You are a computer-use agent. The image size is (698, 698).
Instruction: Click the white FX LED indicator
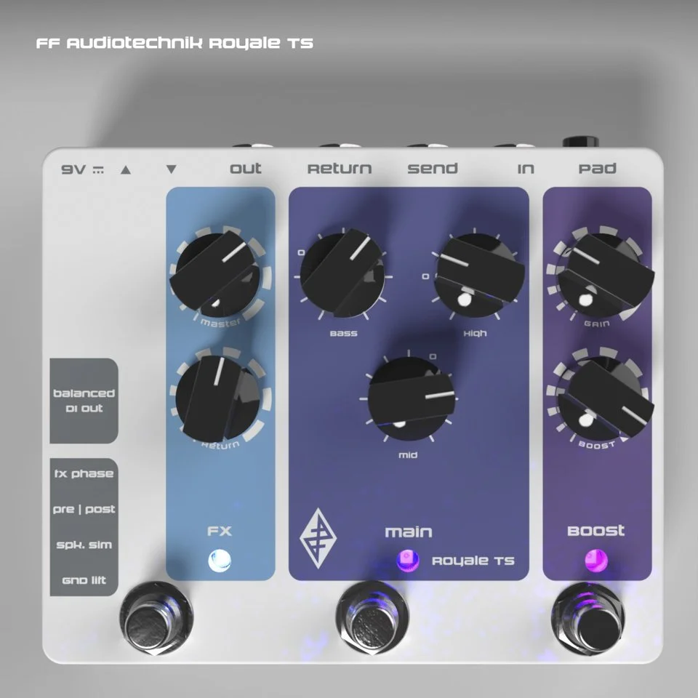click(220, 561)
